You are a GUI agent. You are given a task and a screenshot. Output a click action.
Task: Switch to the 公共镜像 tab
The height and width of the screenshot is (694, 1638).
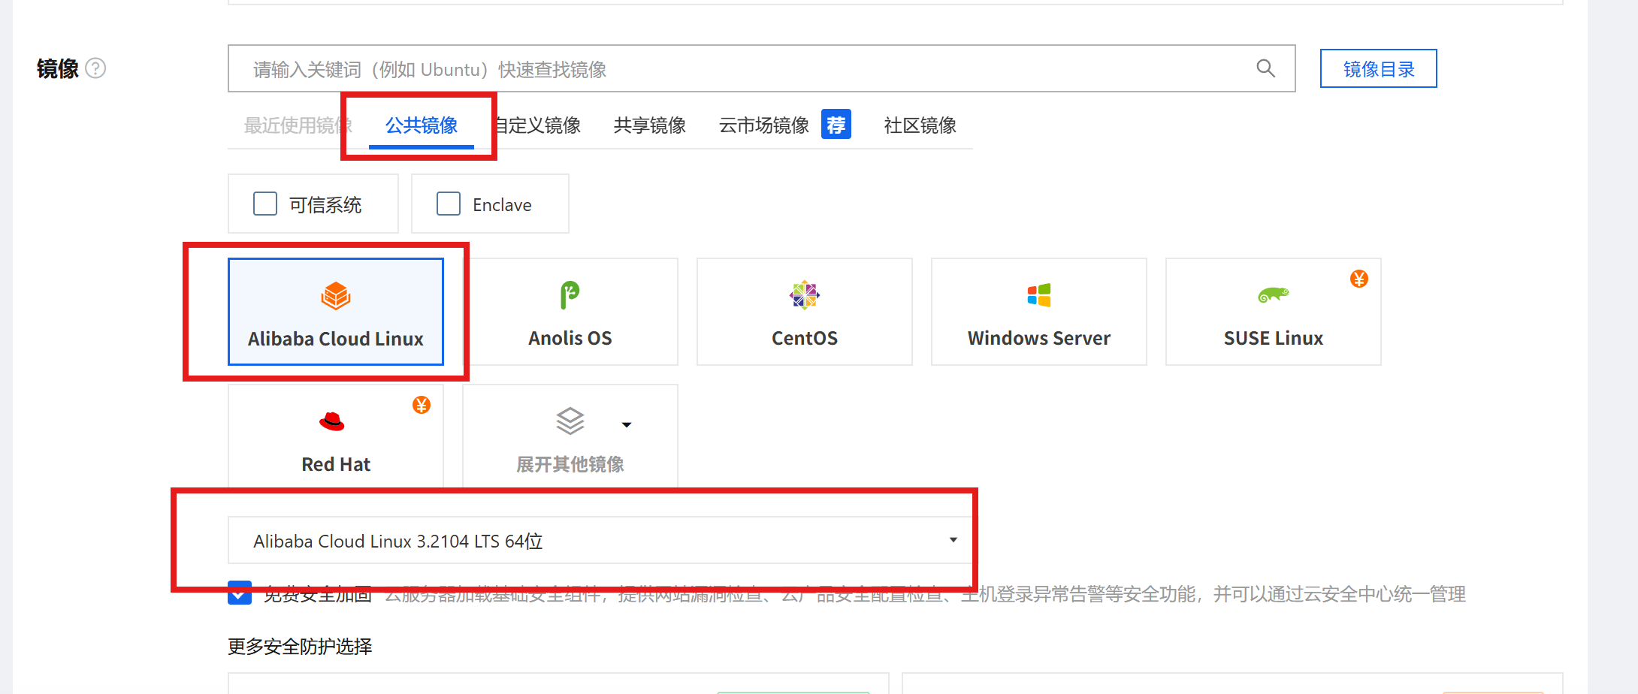[x=422, y=125]
